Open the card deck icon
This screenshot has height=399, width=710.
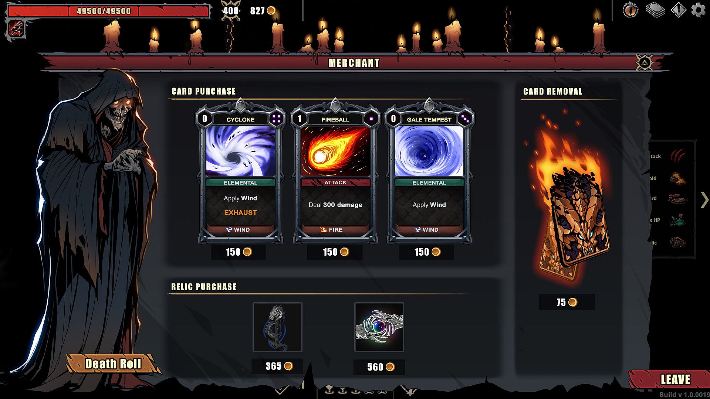click(655, 10)
